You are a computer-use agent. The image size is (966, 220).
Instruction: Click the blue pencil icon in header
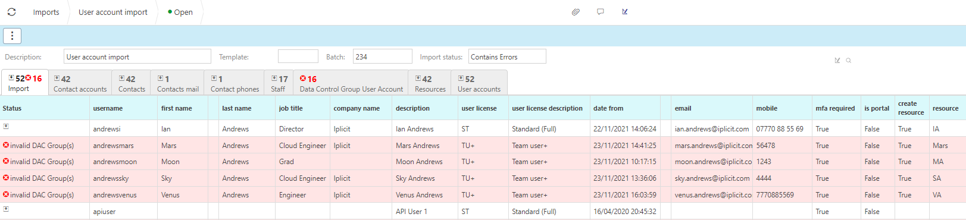(624, 11)
